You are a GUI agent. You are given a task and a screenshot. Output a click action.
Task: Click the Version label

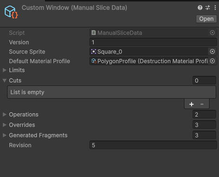point(19,42)
